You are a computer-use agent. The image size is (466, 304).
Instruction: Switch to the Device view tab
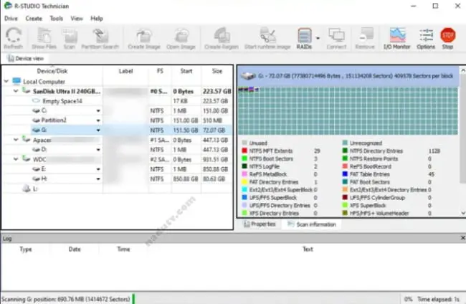click(26, 59)
